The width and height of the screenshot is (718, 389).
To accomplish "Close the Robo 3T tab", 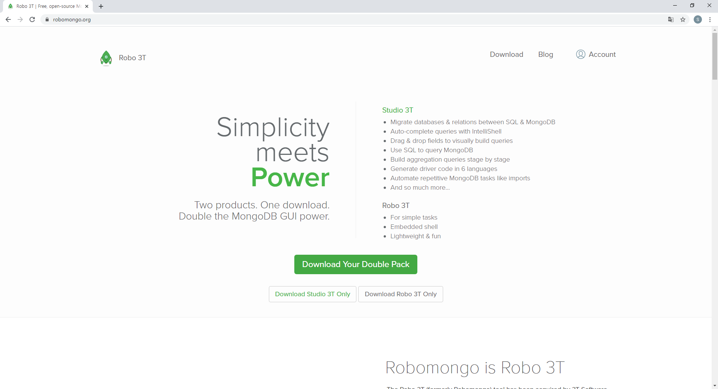I will 87,6.
